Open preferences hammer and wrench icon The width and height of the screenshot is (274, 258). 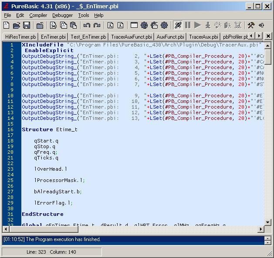point(251,25)
